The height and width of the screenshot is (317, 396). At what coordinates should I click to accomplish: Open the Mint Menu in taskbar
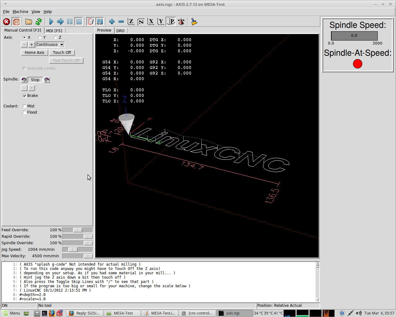[x=11, y=313]
